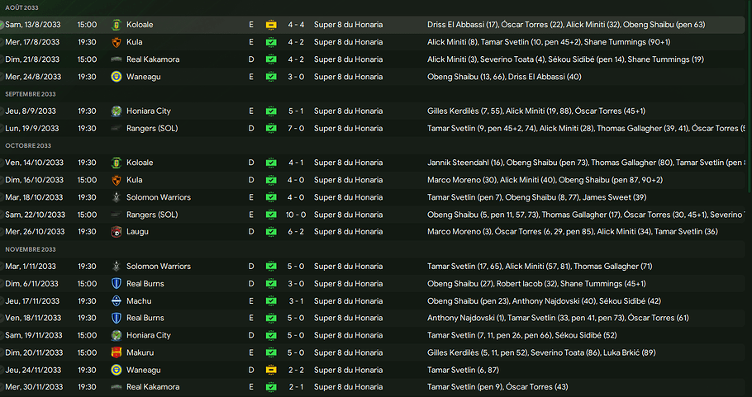Open the Waneagu team link on 24/8/2033
The height and width of the screenshot is (397, 752).
point(143,77)
